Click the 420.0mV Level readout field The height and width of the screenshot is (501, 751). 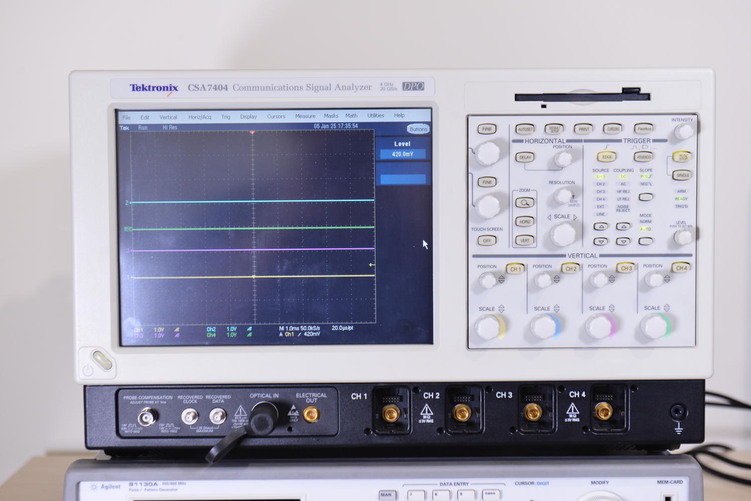[x=404, y=153]
